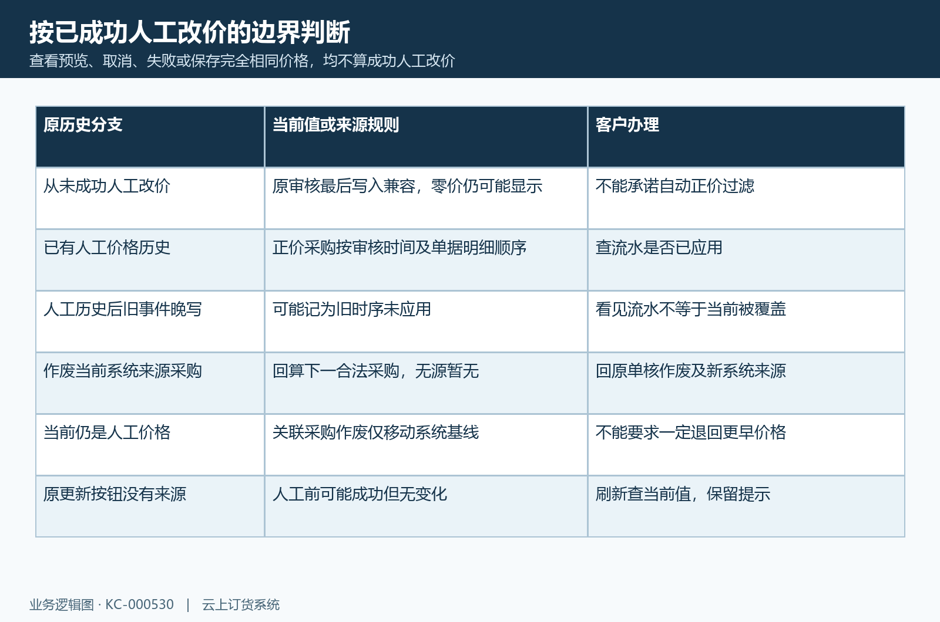Image resolution: width=940 pixels, height=622 pixels.
Task: Click the cell 看见流水不等于当前被覆盖
Action: tap(746, 322)
